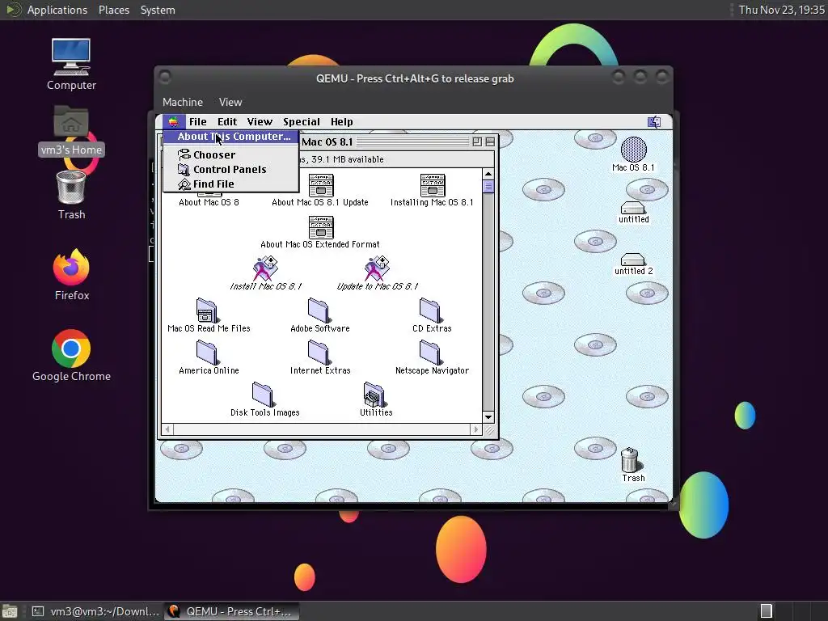Click the show desktop icon in bottom panel
This screenshot has height=621, width=828.
tap(10, 611)
